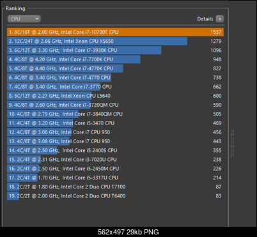The width and height of the screenshot is (257, 237).
Task: Click the Details arrow button
Action: 220,19
